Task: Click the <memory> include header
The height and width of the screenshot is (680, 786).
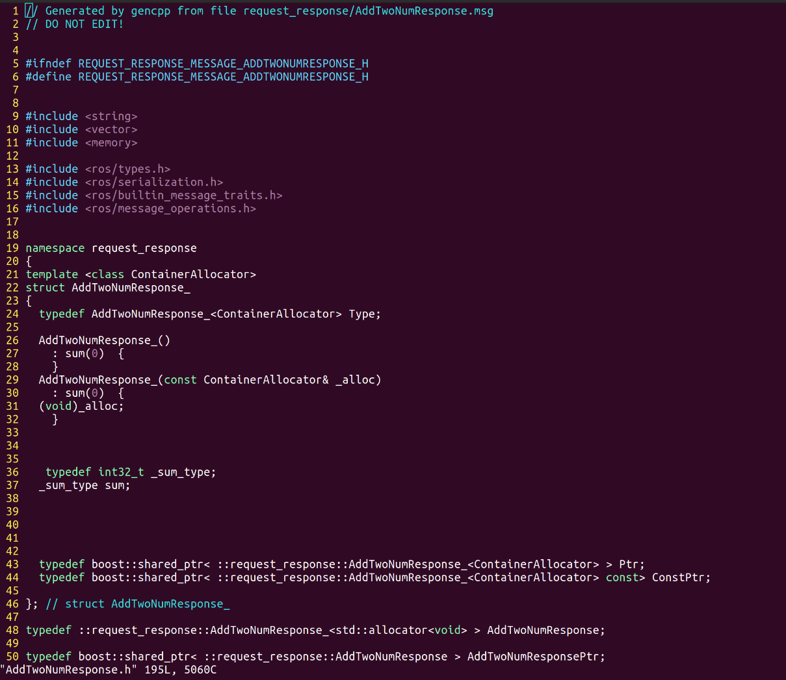Action: click(x=111, y=143)
